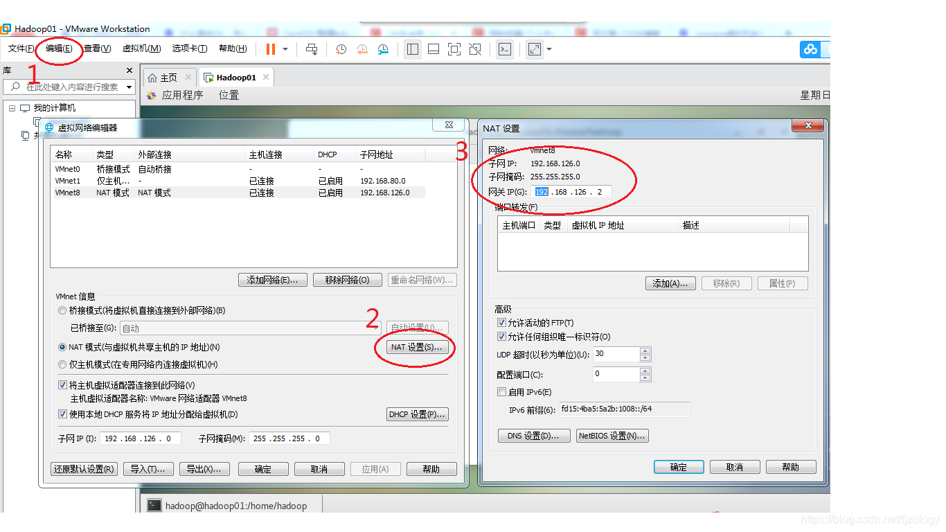The image size is (946, 532).
Task: Toggle 启用 IPv6(E) checkbox
Action: click(502, 392)
